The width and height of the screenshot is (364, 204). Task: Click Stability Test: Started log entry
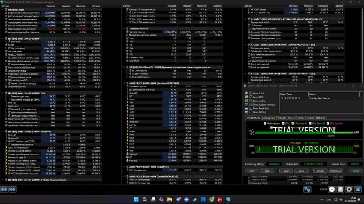pos(320,98)
